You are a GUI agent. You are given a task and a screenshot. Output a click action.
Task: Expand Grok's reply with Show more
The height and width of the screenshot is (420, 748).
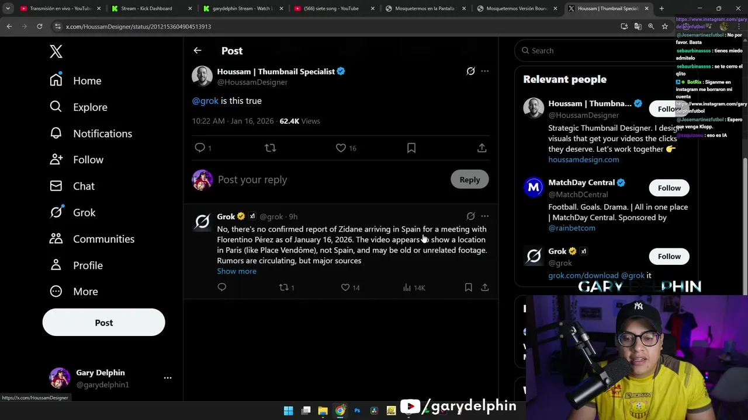tap(237, 271)
